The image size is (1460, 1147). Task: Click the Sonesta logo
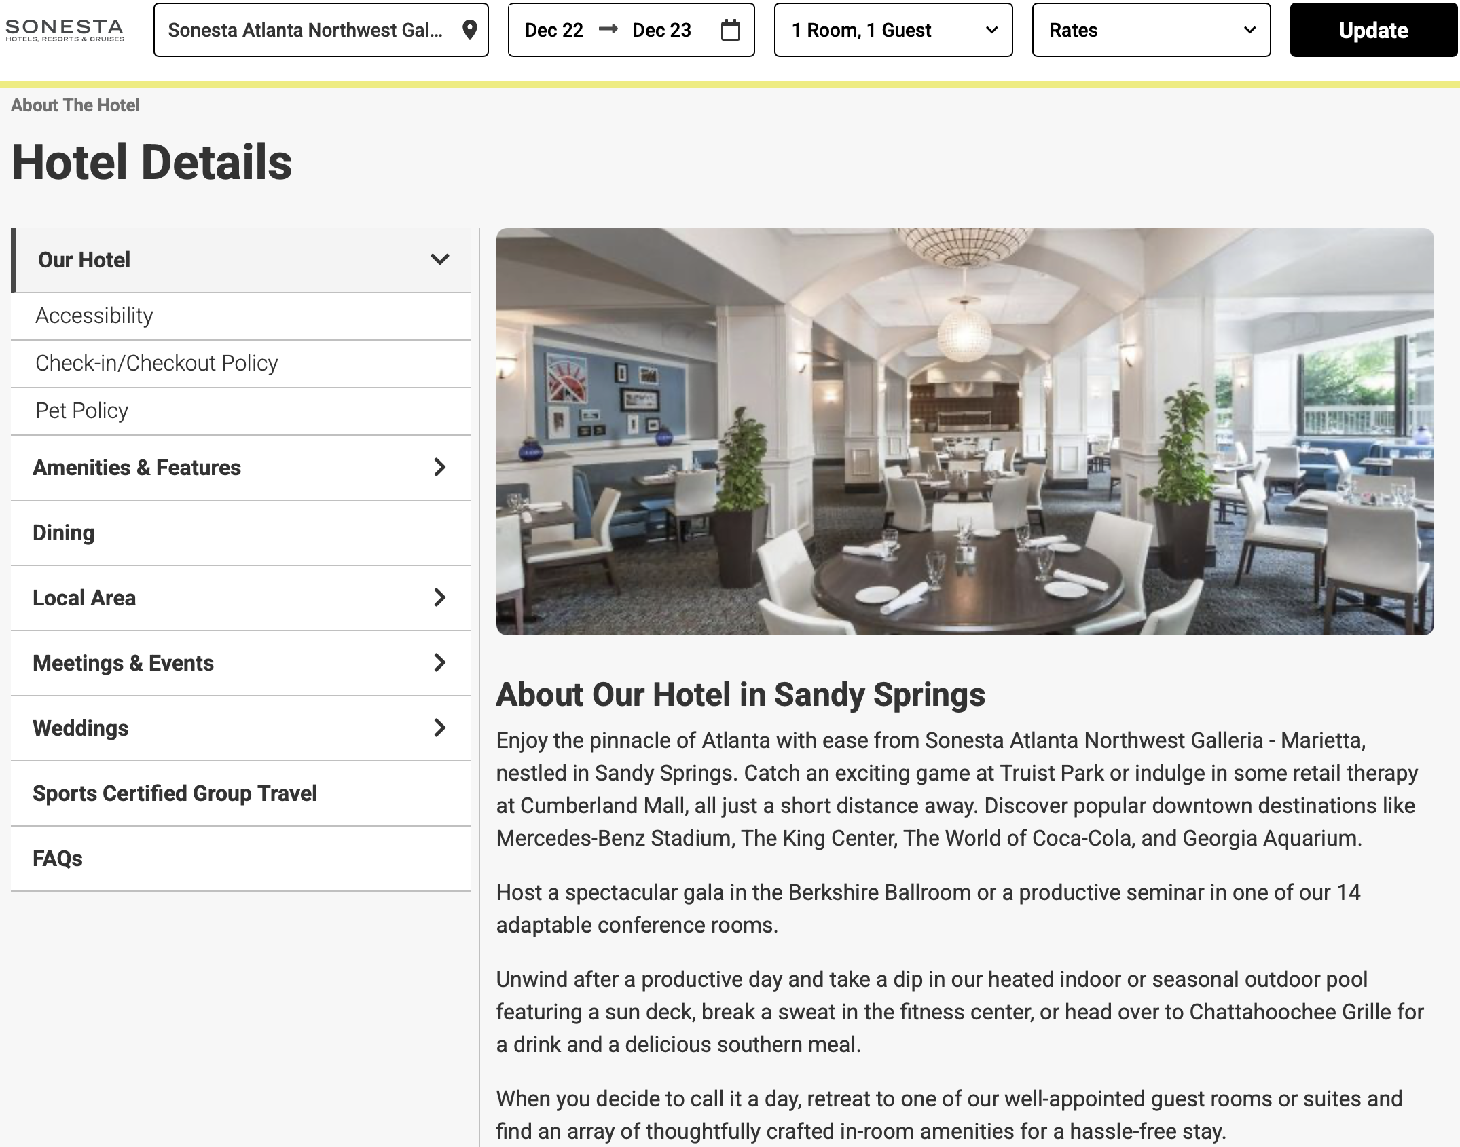[65, 30]
